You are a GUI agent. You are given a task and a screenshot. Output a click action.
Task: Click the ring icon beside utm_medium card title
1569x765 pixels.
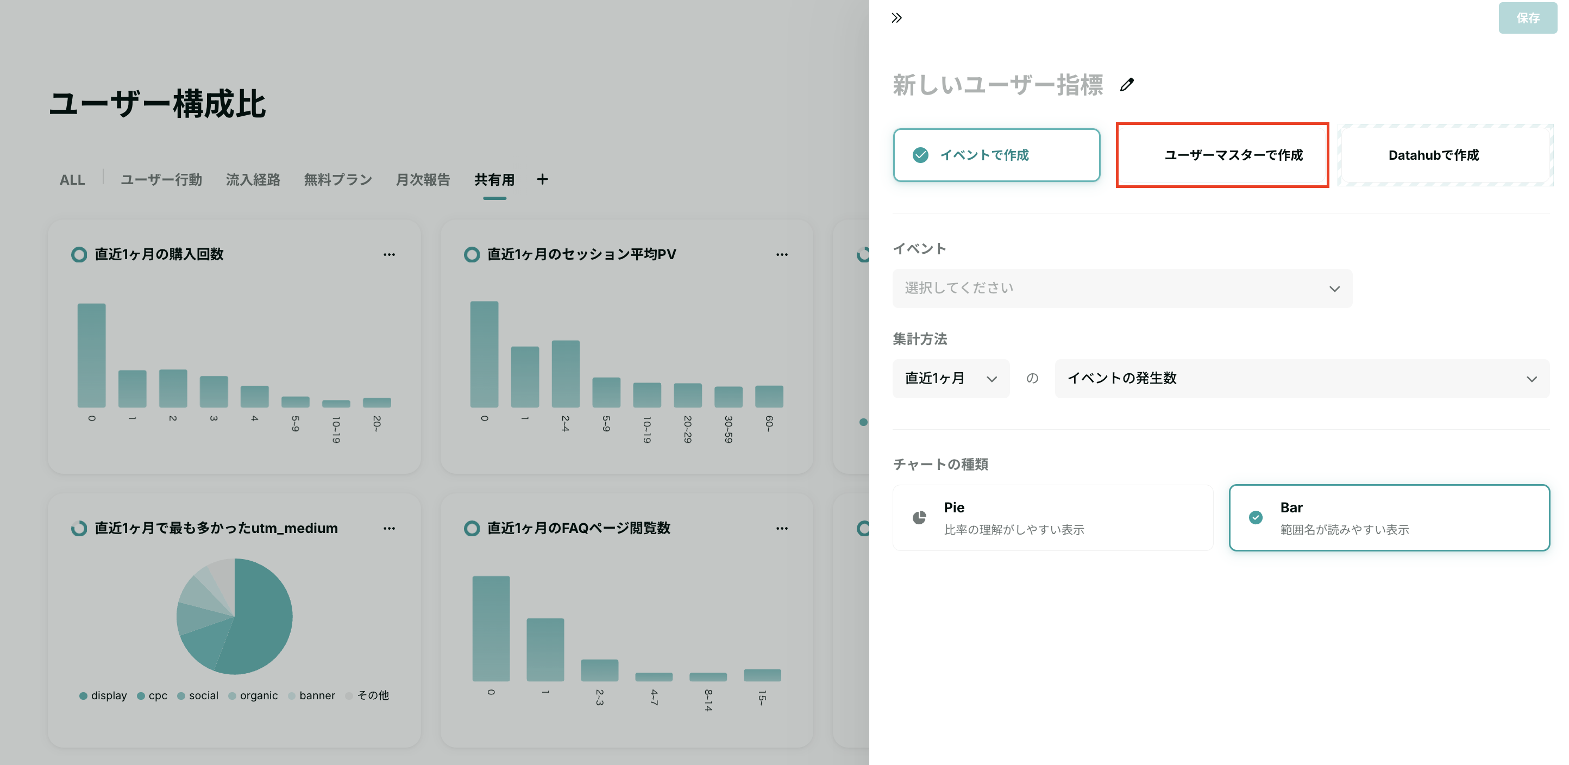tap(79, 528)
